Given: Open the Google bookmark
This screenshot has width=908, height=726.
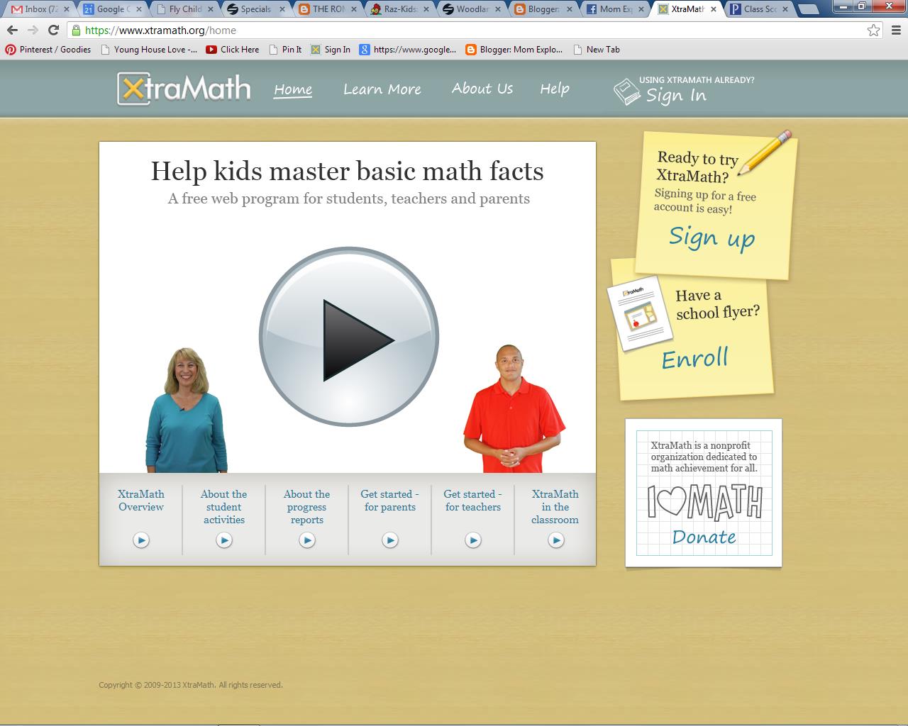Looking at the screenshot, I should pos(408,50).
